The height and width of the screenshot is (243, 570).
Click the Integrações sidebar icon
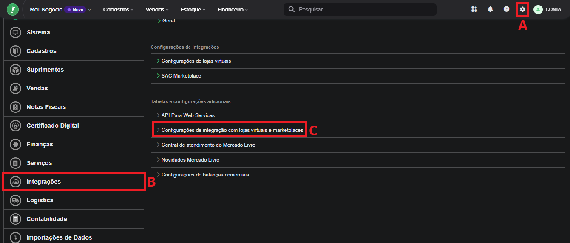pyautogui.click(x=15, y=182)
